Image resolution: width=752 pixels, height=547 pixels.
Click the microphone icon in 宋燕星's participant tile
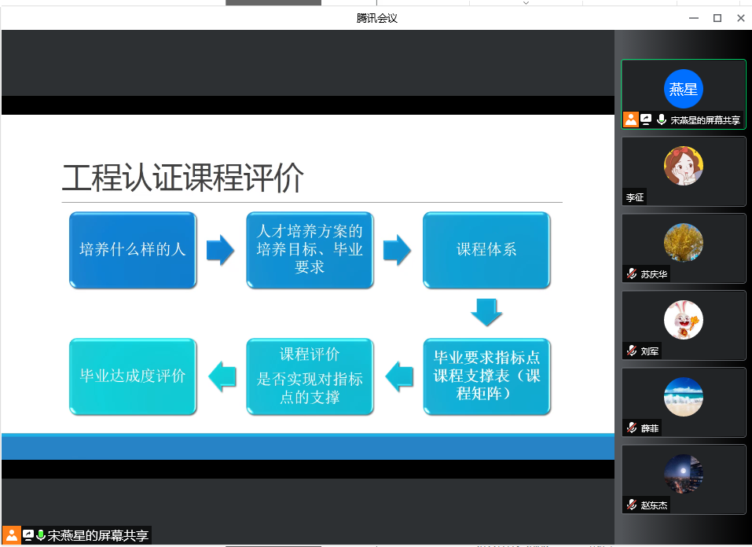click(662, 119)
